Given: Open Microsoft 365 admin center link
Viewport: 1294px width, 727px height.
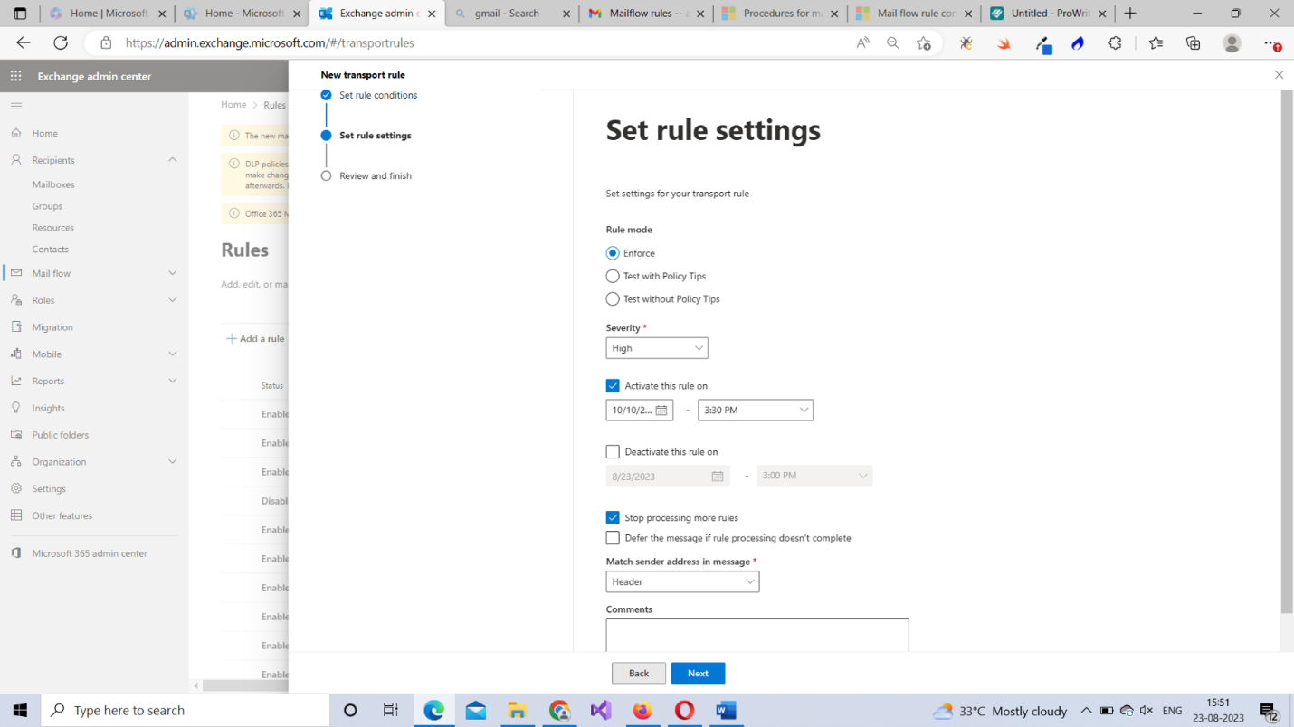Looking at the screenshot, I should coord(89,553).
